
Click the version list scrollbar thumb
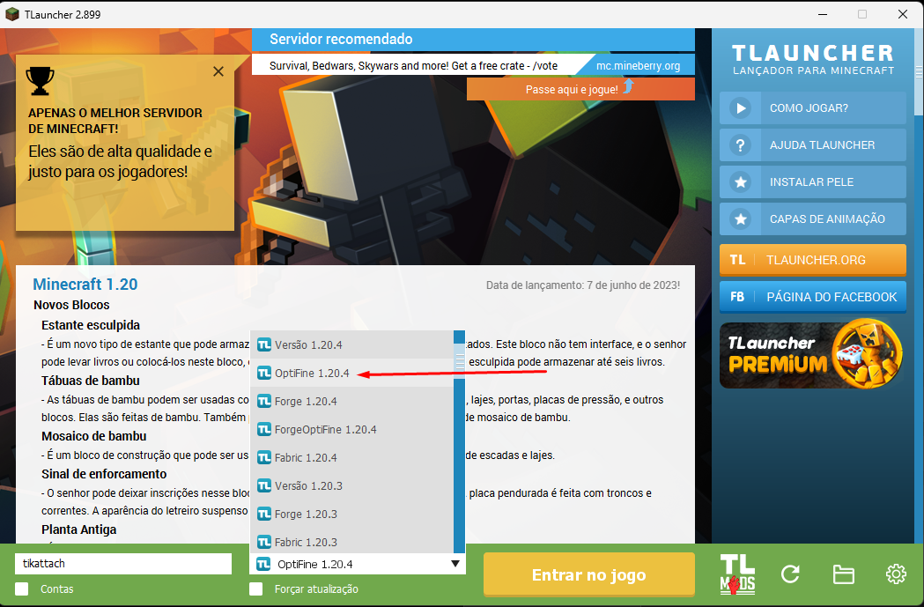tap(459, 360)
